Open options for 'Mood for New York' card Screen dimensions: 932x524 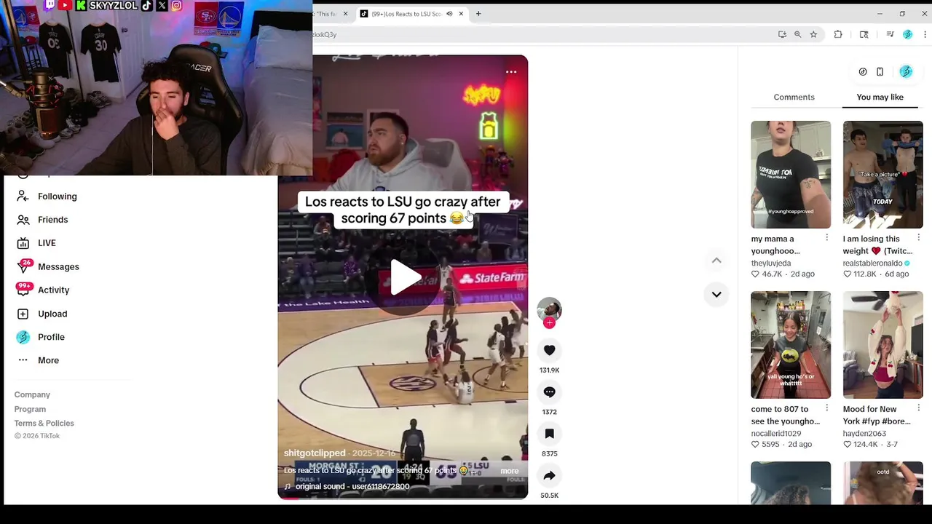tap(918, 408)
